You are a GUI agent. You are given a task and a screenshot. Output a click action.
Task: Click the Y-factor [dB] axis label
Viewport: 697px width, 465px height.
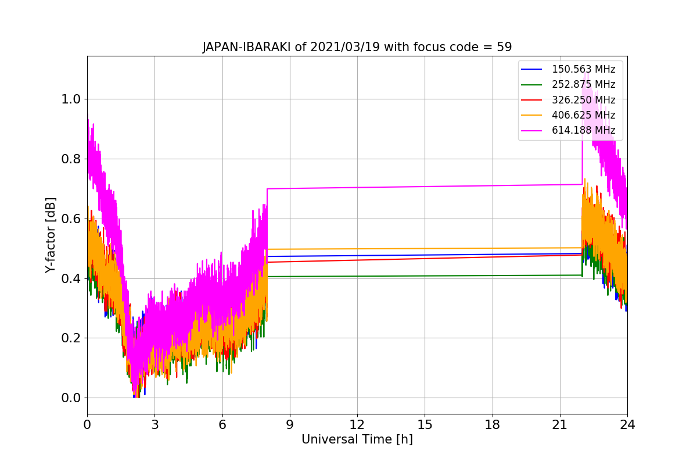click(x=51, y=235)
